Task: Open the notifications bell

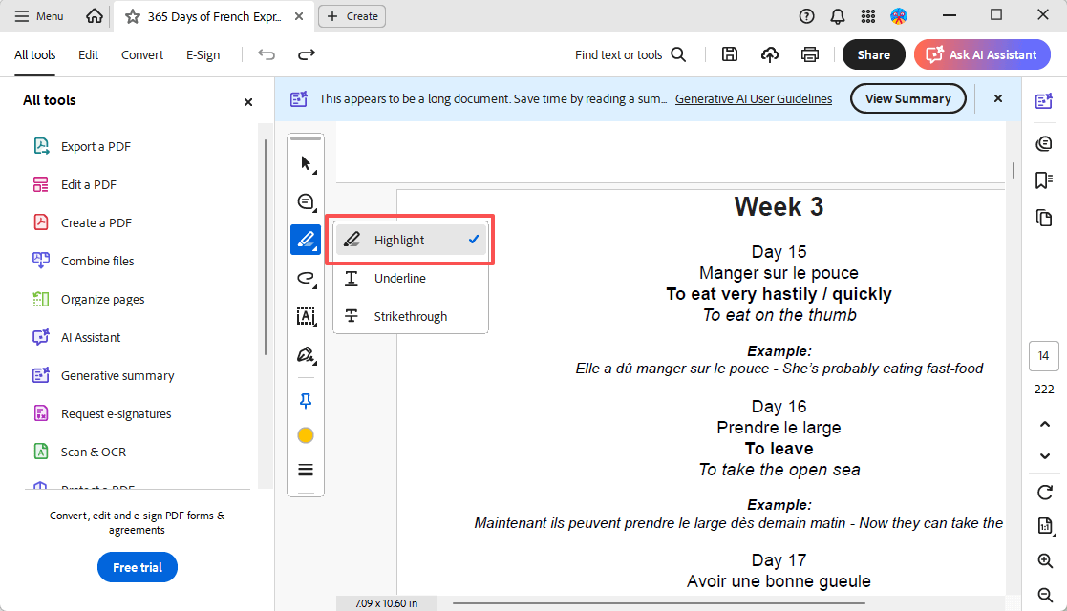Action: coord(838,16)
